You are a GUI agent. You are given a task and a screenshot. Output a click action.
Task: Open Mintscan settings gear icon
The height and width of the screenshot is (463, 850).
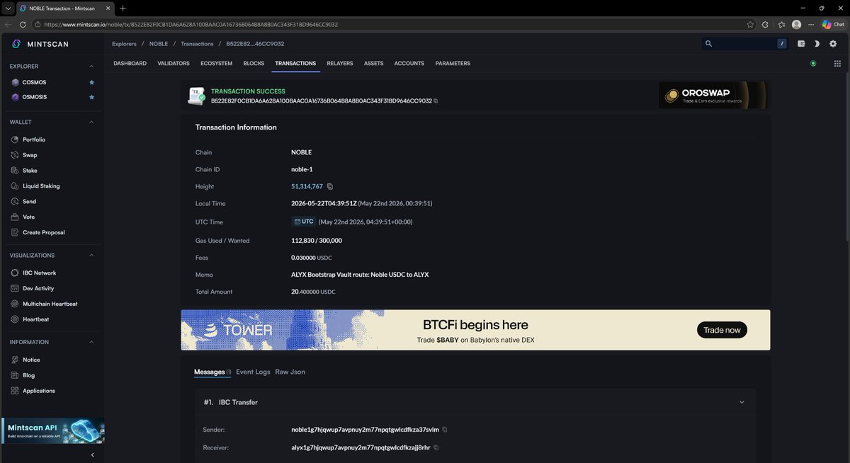point(833,44)
